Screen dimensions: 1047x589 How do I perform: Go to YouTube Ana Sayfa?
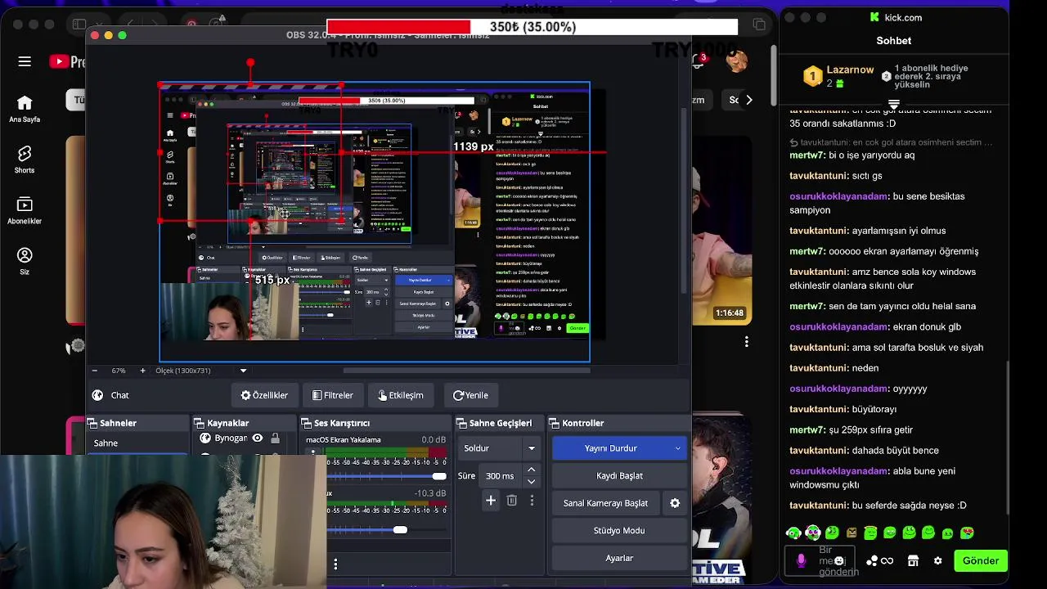[25, 109]
